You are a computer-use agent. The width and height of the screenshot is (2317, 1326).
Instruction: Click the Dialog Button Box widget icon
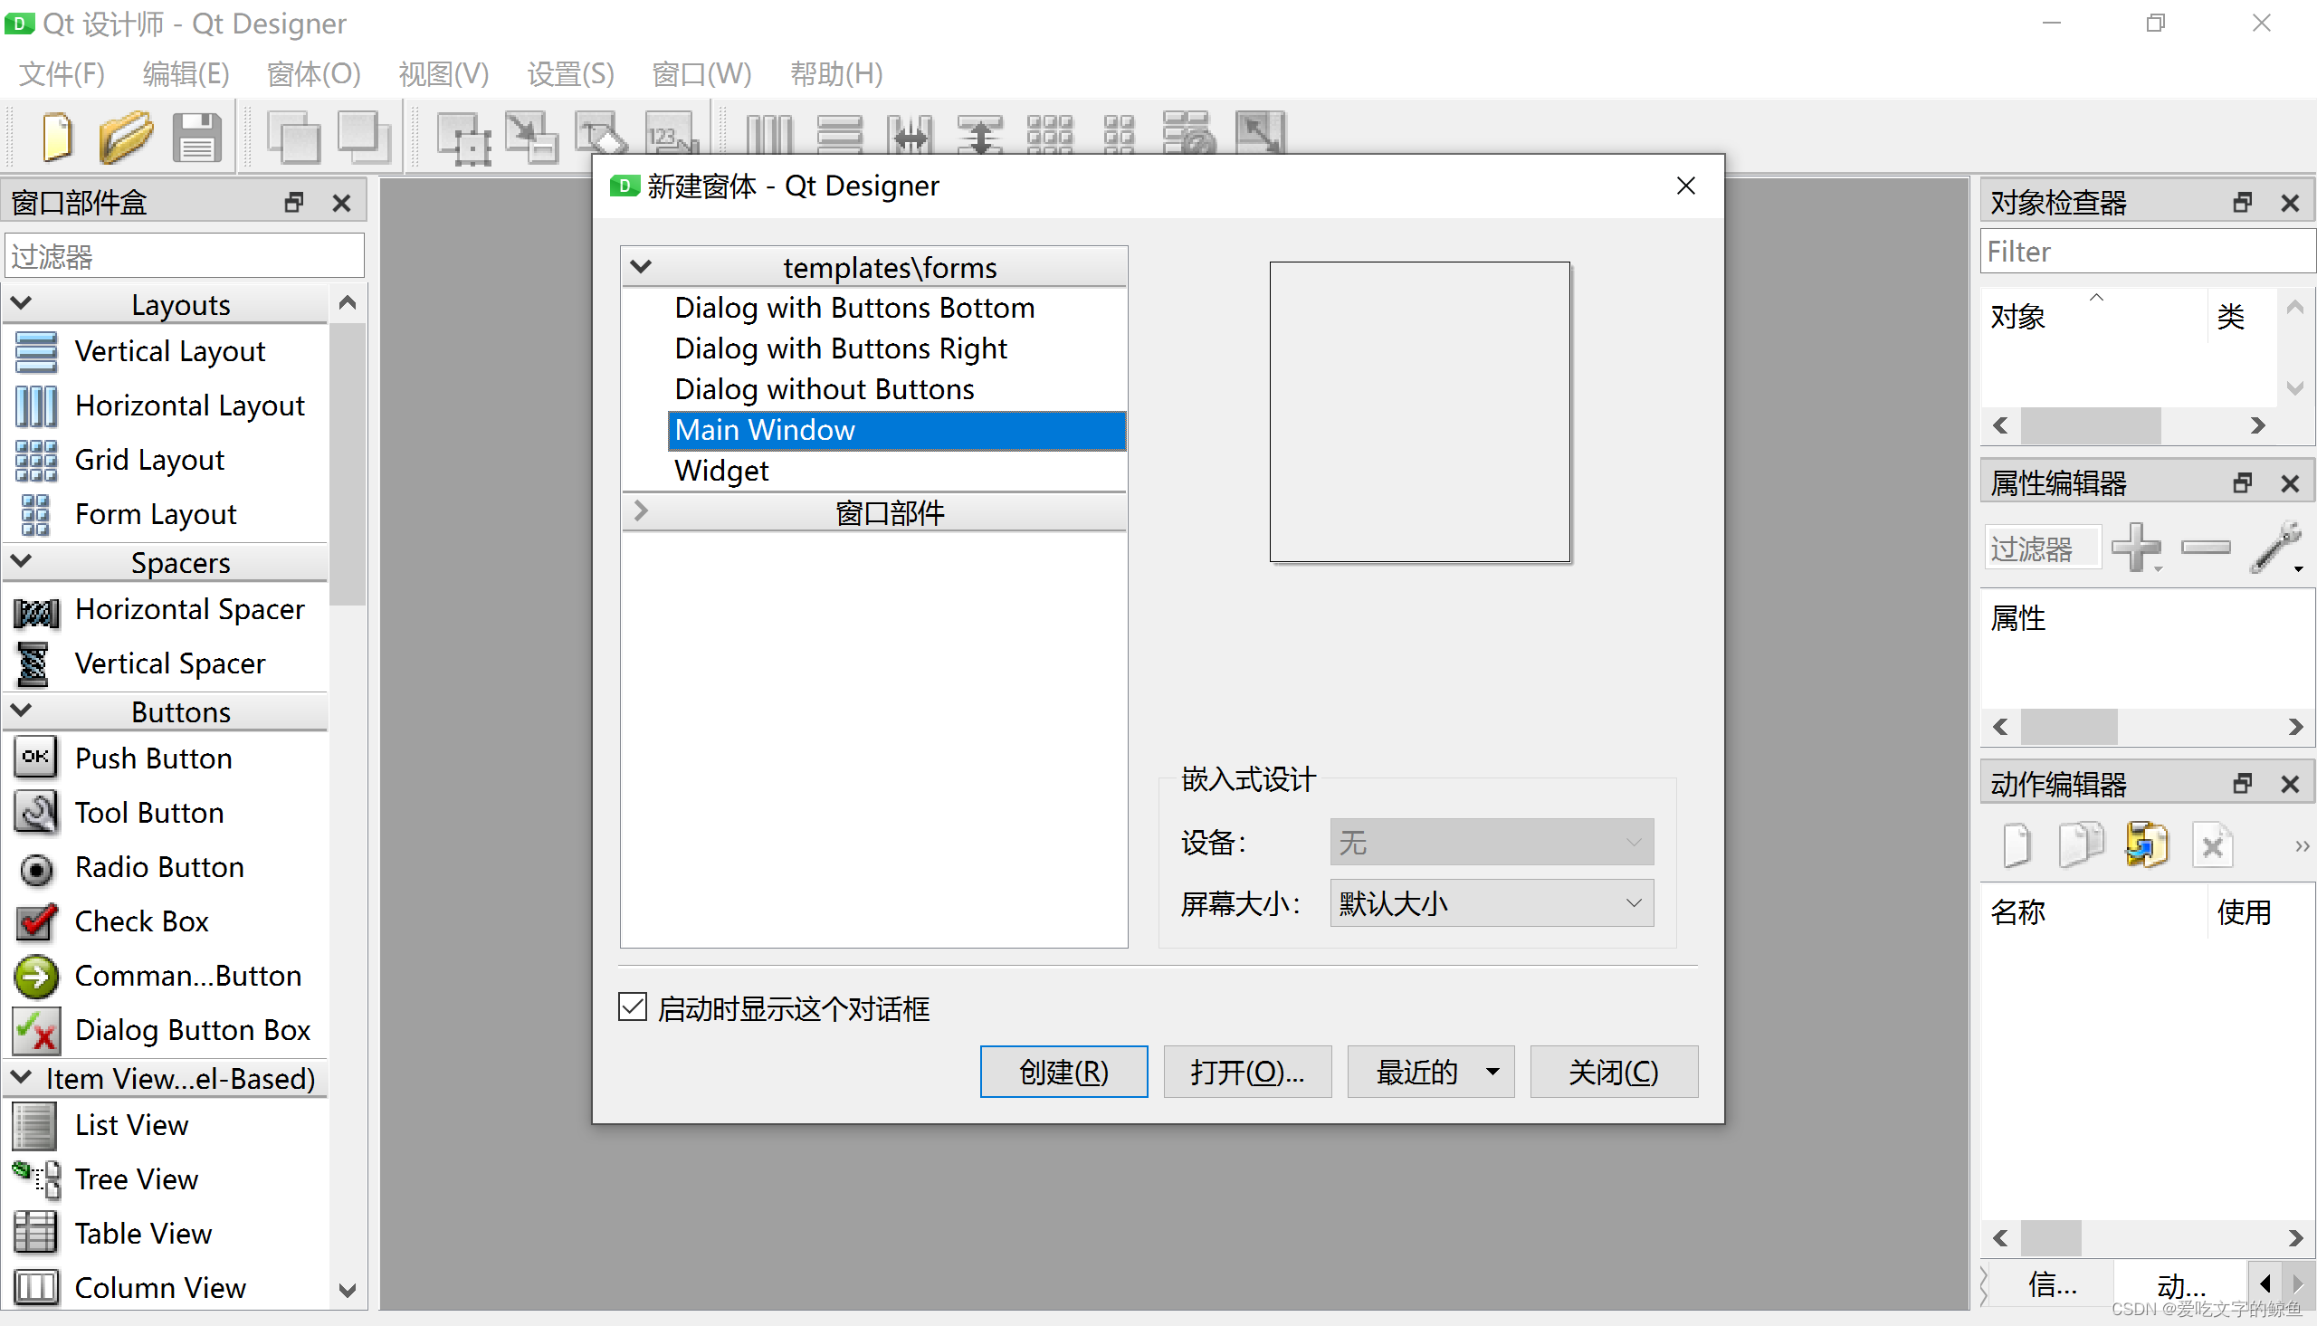(36, 1030)
